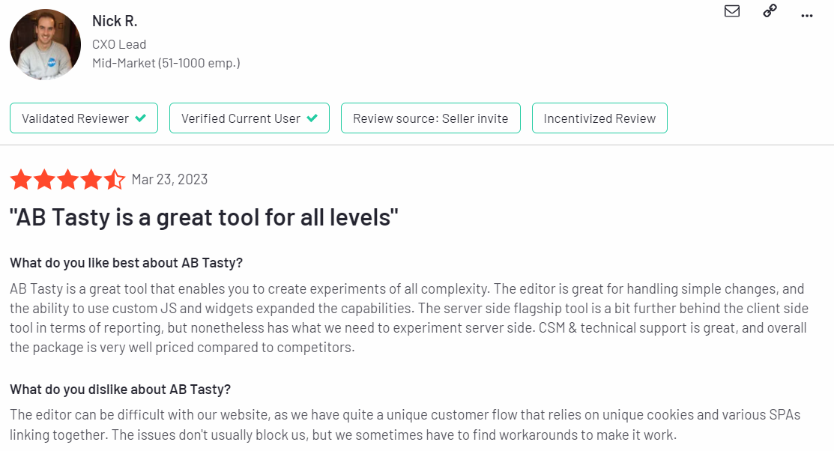Open review title "AB Tasty is a great tool for all levels"
Screen dimensions: 834x451
[205, 217]
